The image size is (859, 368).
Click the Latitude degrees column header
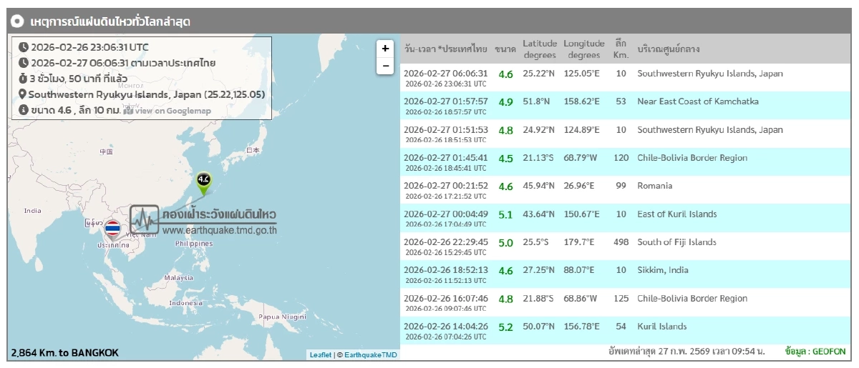539,49
